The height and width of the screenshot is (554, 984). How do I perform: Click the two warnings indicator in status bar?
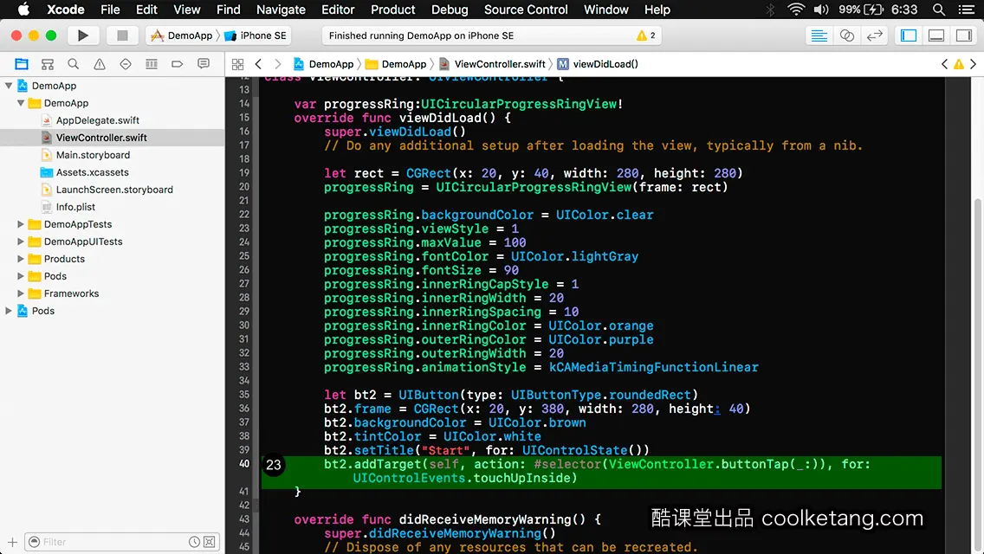(x=646, y=35)
